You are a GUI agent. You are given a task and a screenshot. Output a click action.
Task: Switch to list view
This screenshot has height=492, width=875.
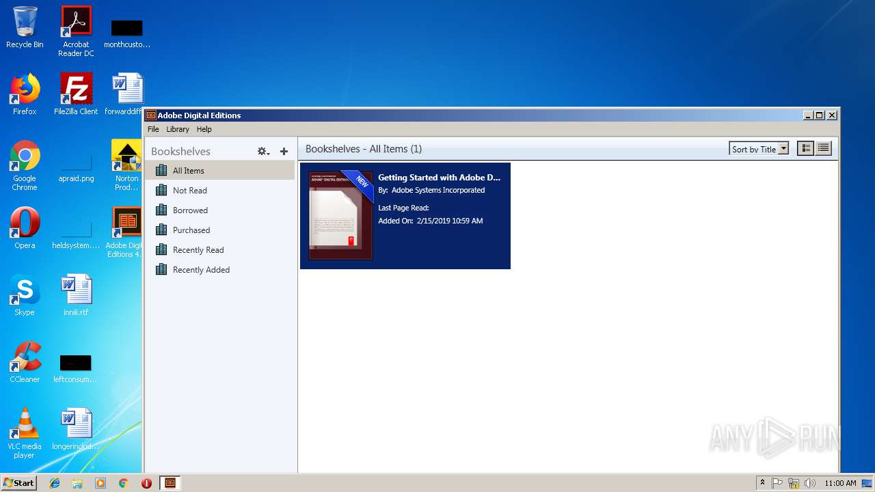point(824,148)
